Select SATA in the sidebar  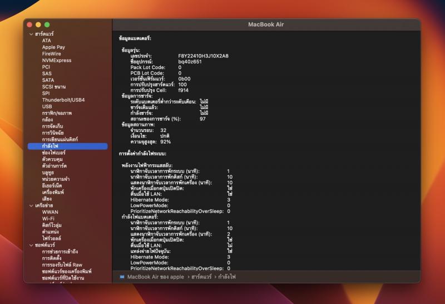point(48,80)
